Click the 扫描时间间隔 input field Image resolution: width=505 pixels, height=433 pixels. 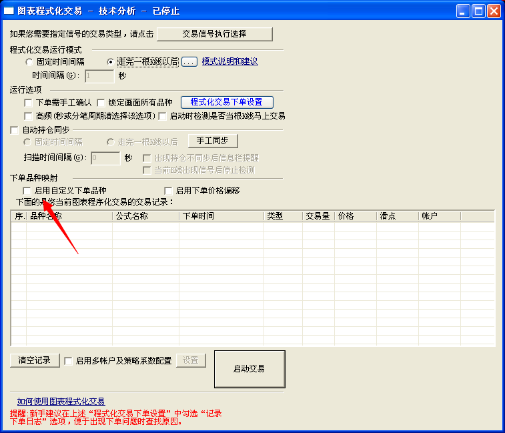(x=105, y=158)
